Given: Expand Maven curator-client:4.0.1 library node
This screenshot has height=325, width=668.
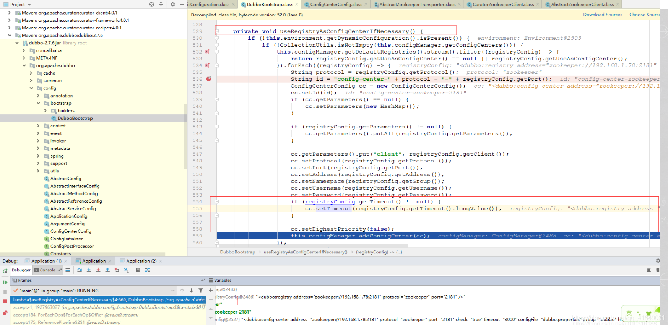Looking at the screenshot, I should 10,13.
